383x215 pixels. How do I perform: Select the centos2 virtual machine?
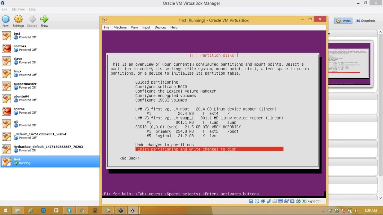[50, 48]
